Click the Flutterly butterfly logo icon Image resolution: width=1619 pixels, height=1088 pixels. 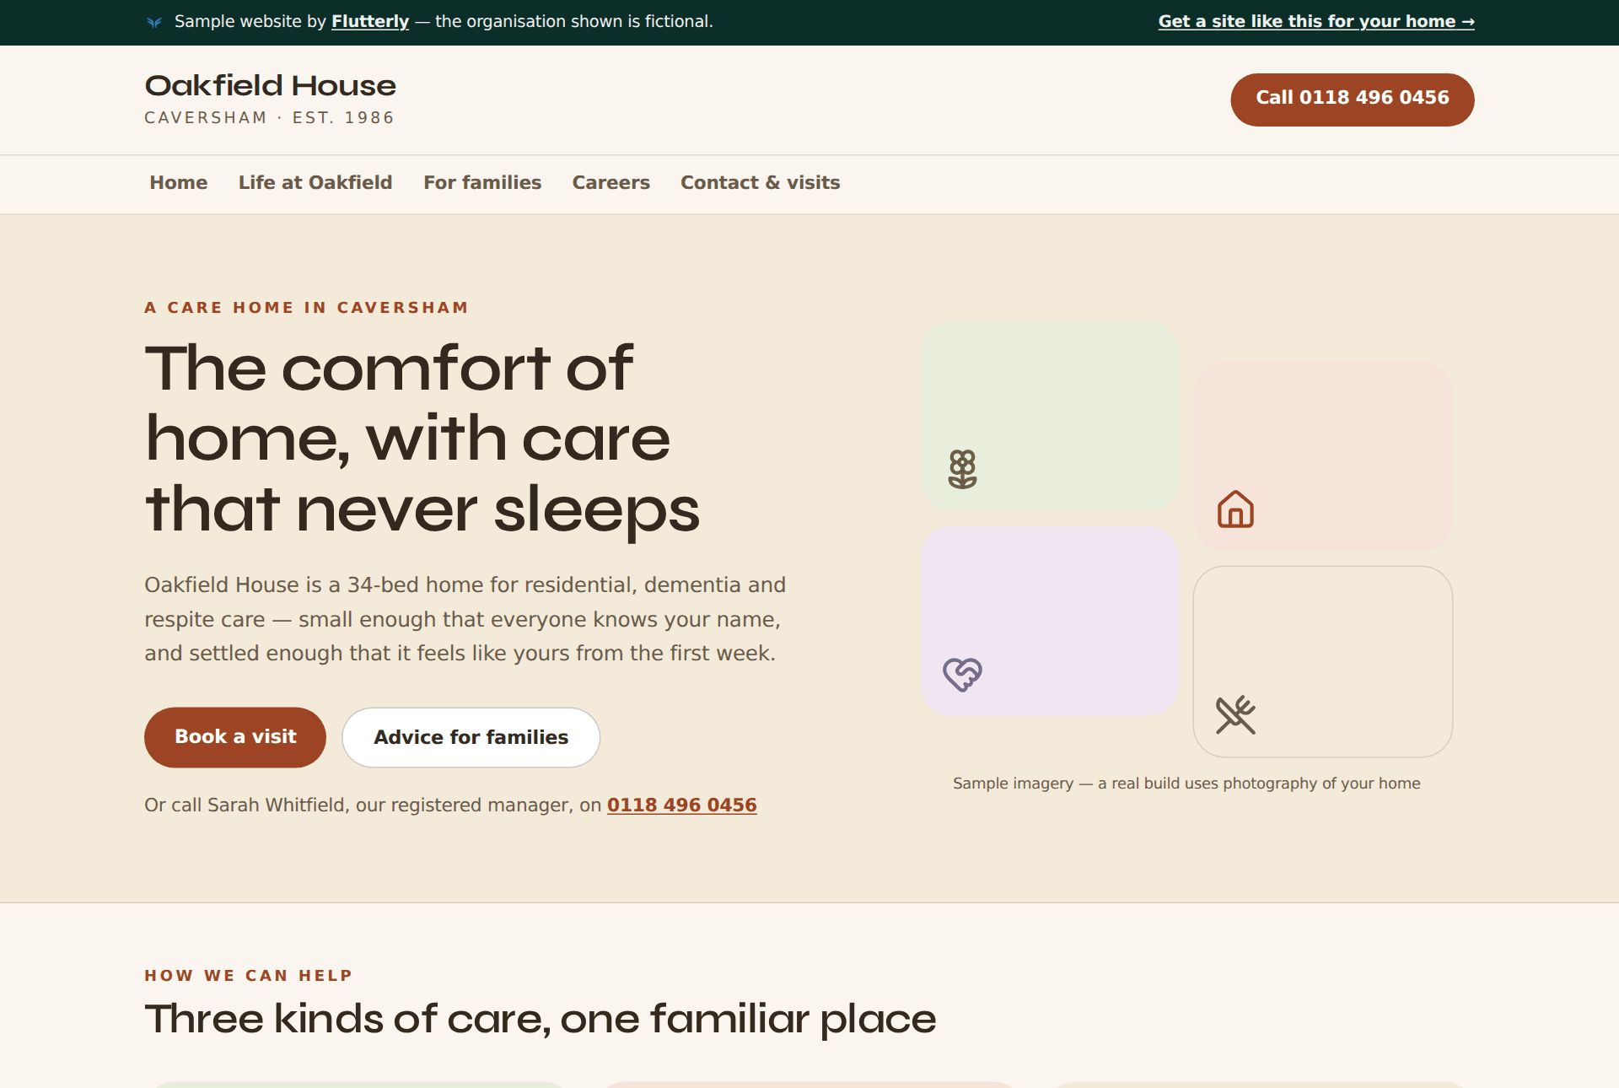pyautogui.click(x=153, y=22)
